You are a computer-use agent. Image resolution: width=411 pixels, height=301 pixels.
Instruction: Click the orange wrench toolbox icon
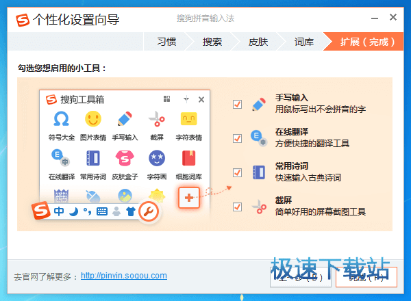149,211
